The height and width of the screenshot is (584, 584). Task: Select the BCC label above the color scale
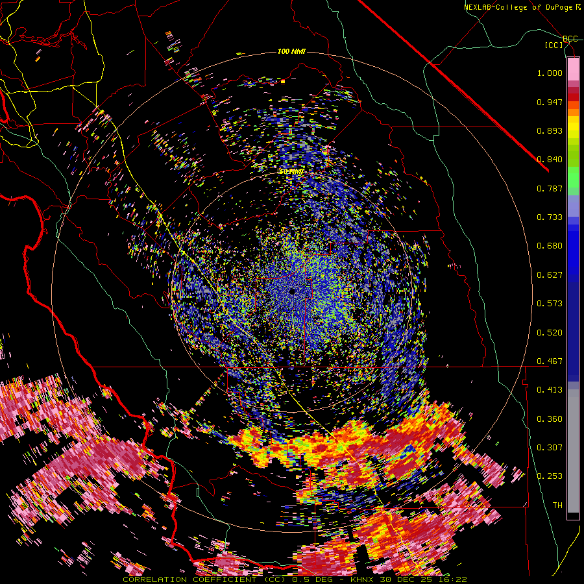(570, 39)
